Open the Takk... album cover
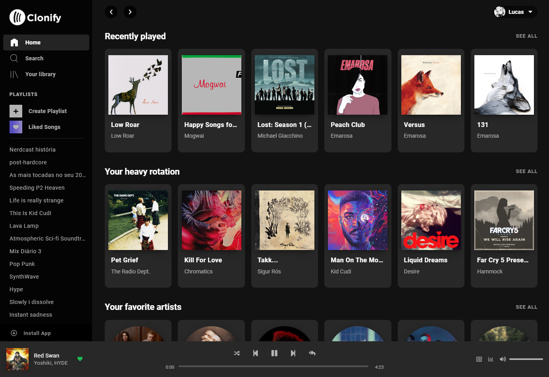This screenshot has width=549, height=377. click(x=285, y=220)
